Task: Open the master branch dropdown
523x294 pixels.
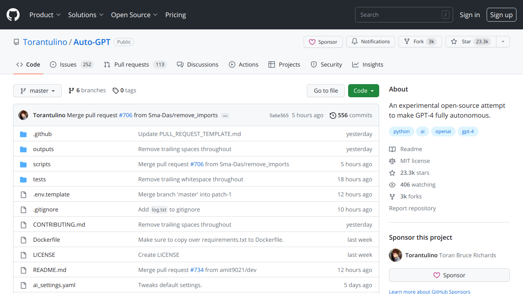Action: 37,91
